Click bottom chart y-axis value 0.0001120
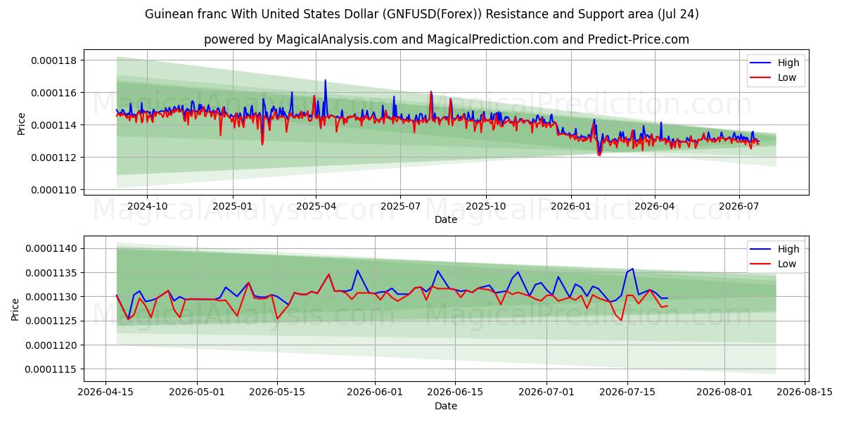844x422 pixels. point(52,345)
